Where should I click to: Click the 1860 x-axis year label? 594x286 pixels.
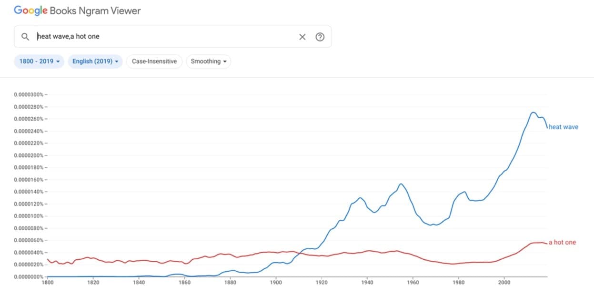pos(184,282)
